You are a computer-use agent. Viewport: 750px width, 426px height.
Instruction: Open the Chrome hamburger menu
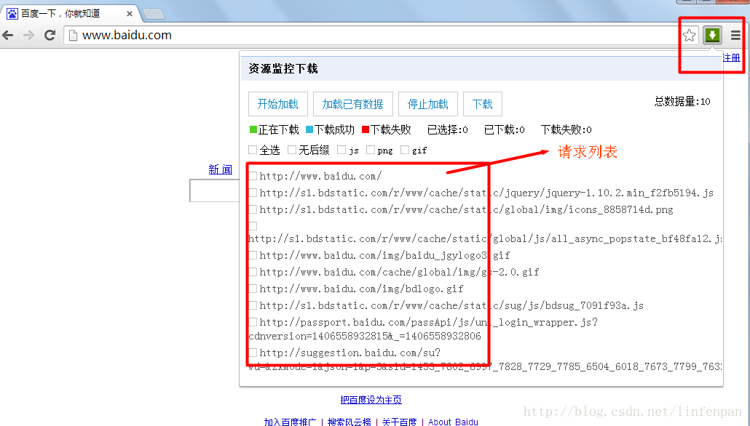coord(735,35)
